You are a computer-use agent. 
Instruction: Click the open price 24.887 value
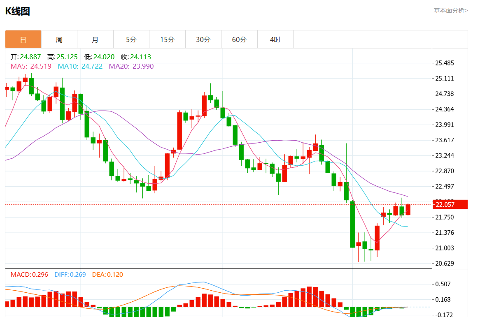click(x=30, y=57)
